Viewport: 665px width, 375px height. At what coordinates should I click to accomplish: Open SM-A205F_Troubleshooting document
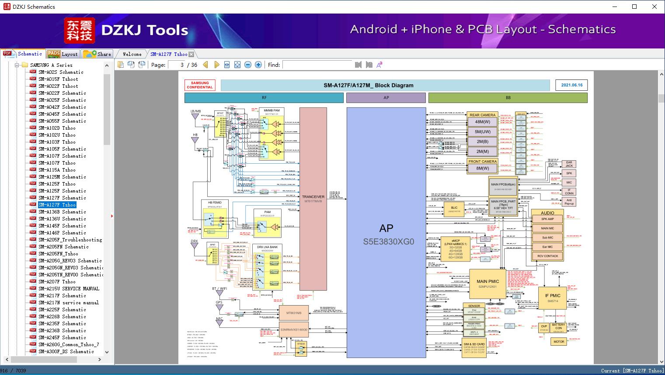click(70, 240)
